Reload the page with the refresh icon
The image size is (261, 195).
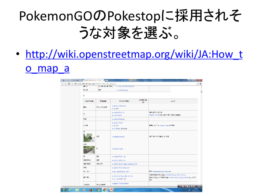pos(69,84)
